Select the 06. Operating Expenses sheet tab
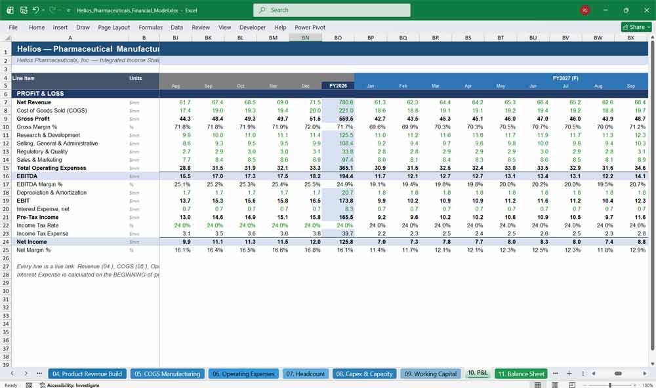Image resolution: width=656 pixels, height=388 pixels. click(x=243, y=374)
